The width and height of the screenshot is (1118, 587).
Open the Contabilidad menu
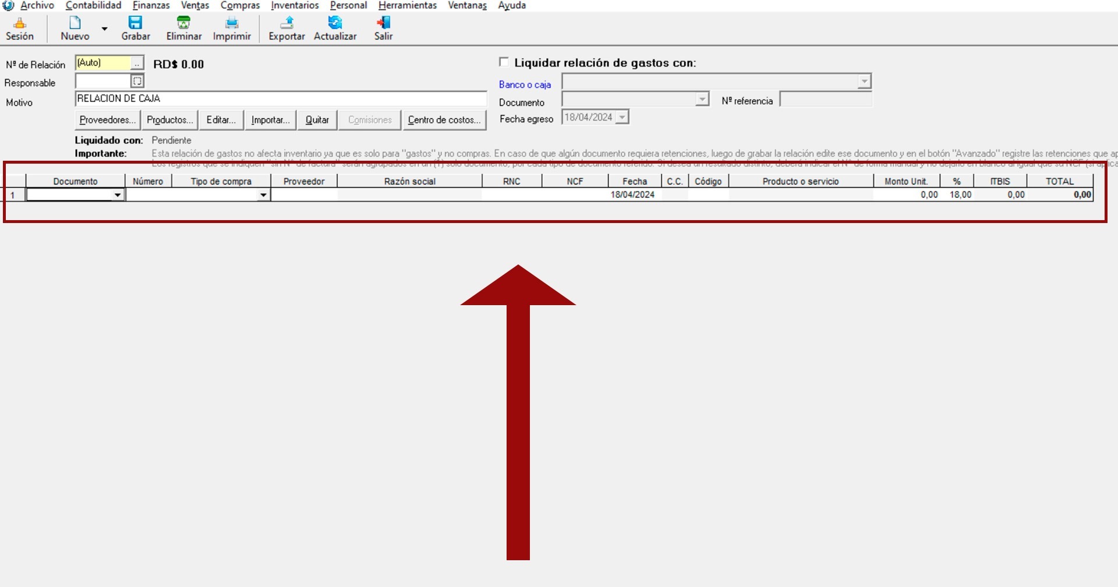tap(93, 5)
